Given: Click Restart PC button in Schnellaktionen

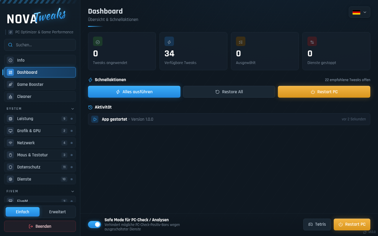Looking at the screenshot, I should [x=324, y=92].
